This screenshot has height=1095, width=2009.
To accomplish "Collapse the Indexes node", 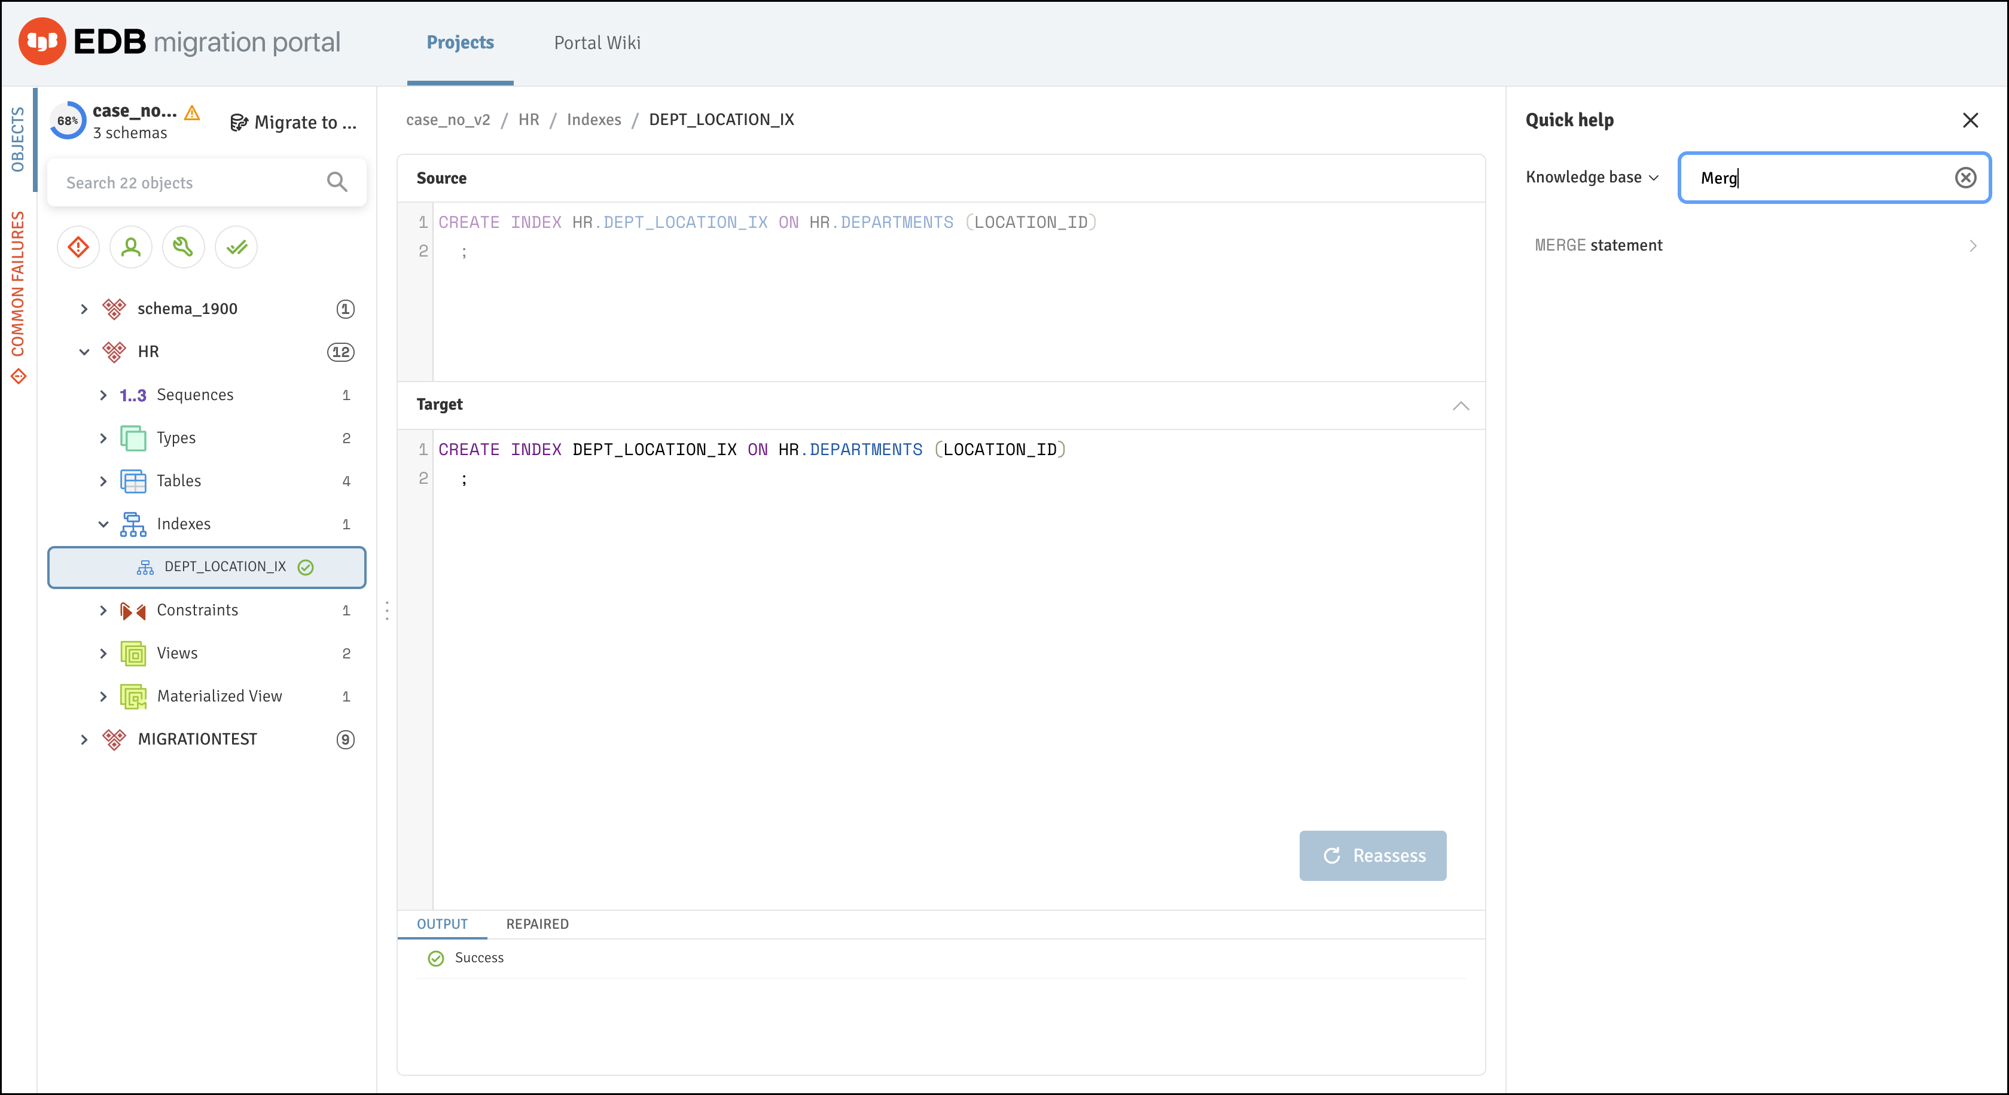I will pyautogui.click(x=103, y=524).
